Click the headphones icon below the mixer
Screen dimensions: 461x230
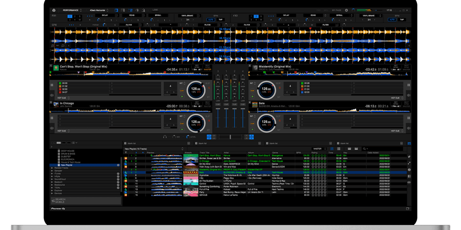click(x=165, y=137)
